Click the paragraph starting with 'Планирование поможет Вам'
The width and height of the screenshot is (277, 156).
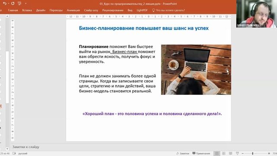[117, 54]
